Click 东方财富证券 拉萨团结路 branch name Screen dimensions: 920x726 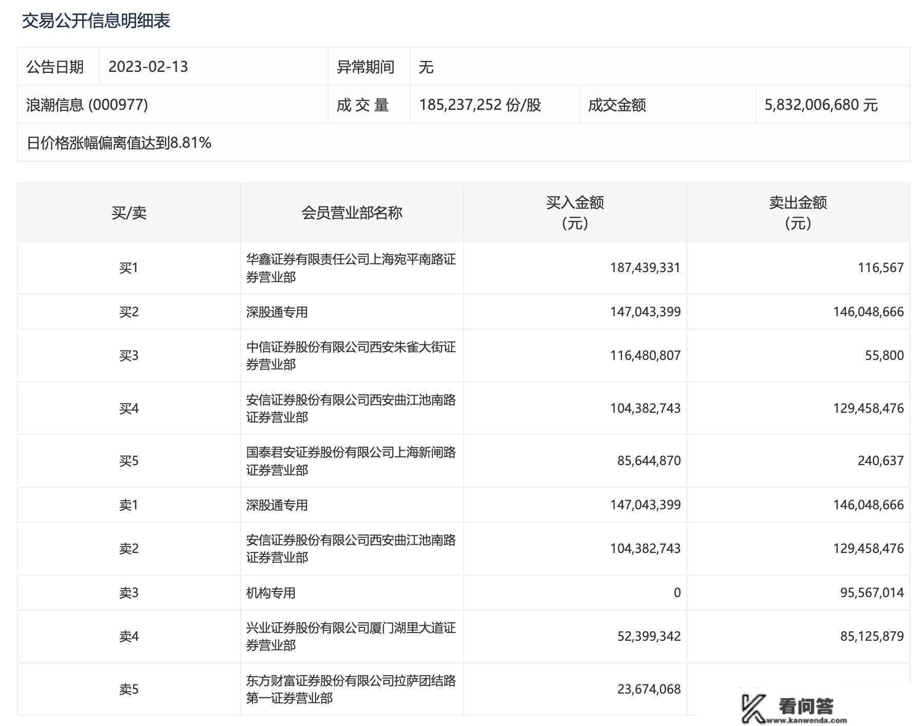[351, 689]
